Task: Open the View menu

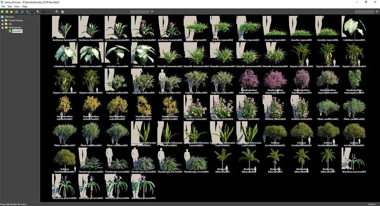Action: [17, 6]
